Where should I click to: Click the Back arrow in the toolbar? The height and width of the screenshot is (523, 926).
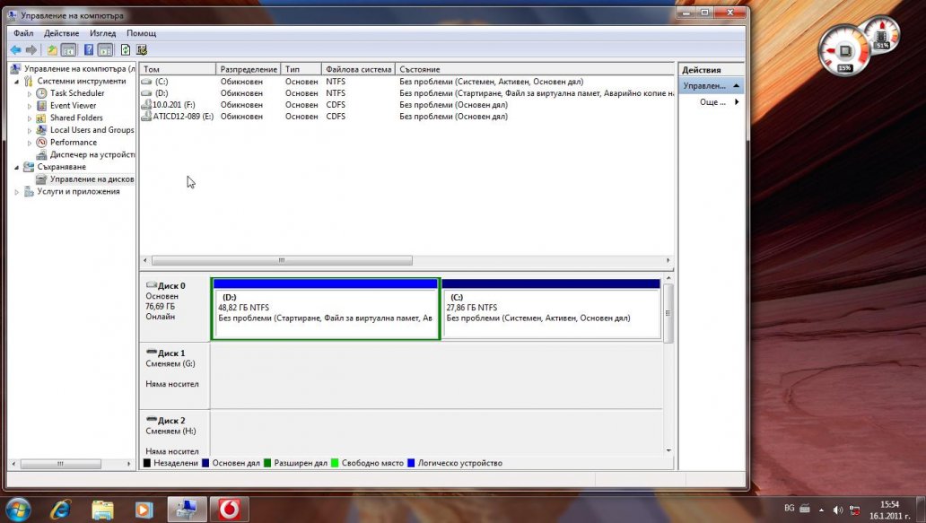pos(15,50)
